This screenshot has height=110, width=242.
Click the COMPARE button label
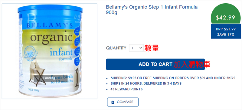point(125,102)
